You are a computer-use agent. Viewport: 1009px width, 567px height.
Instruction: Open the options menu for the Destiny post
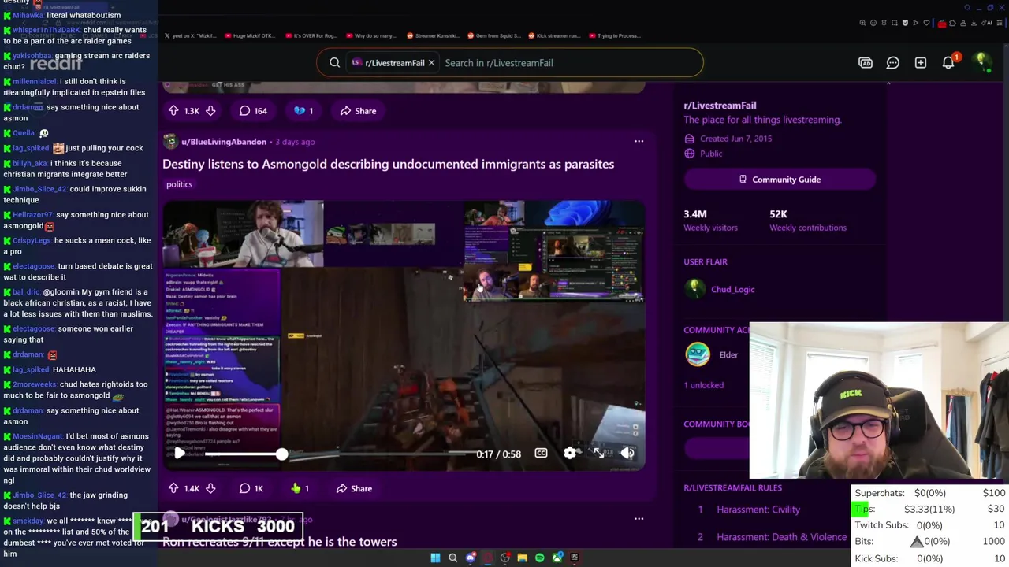(x=639, y=142)
